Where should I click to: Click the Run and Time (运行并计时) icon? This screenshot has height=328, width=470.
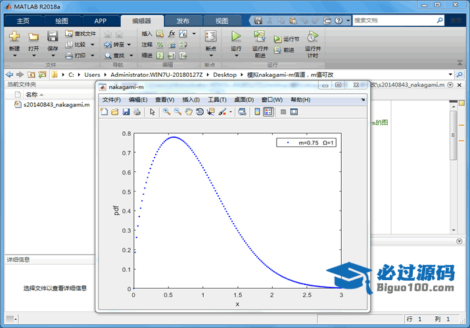(312, 36)
